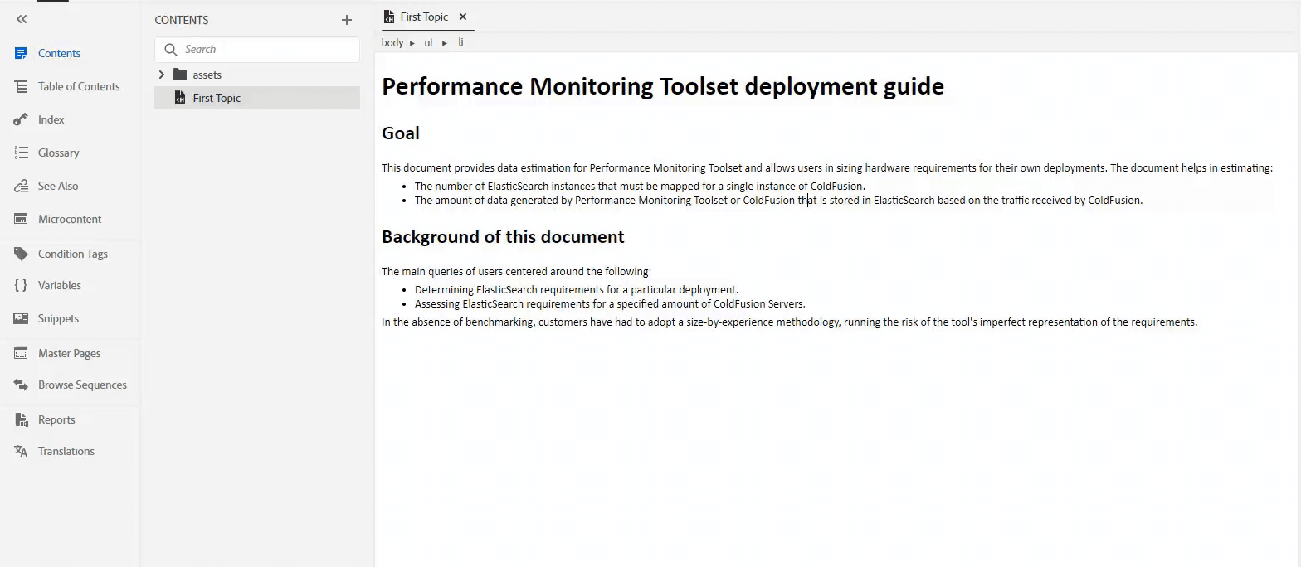This screenshot has height=567, width=1301.
Task: Expand the assets folder chevron
Action: coord(162,75)
